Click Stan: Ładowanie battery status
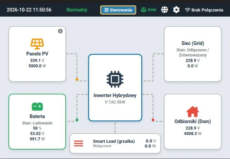 click(37, 123)
